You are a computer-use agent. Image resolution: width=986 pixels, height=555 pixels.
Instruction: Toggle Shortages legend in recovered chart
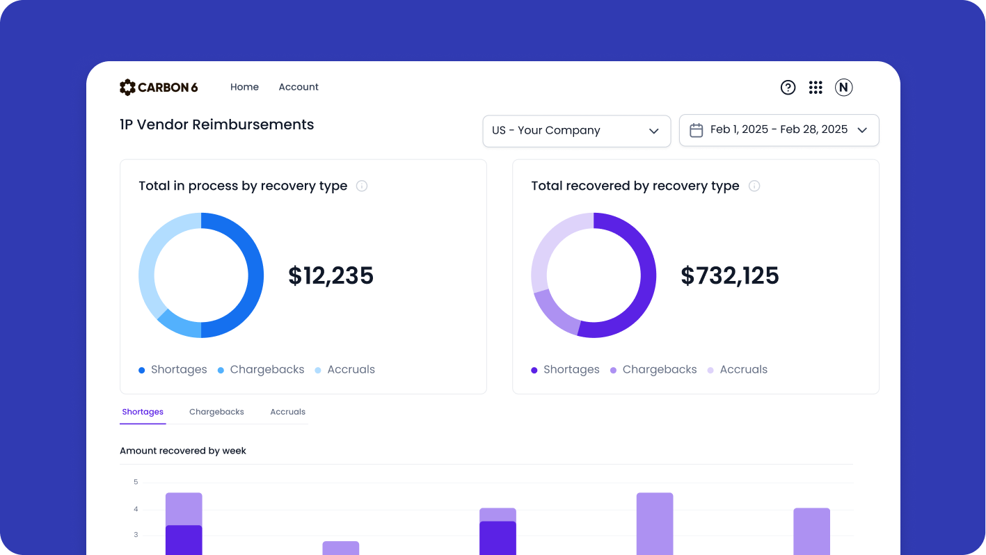pyautogui.click(x=565, y=369)
